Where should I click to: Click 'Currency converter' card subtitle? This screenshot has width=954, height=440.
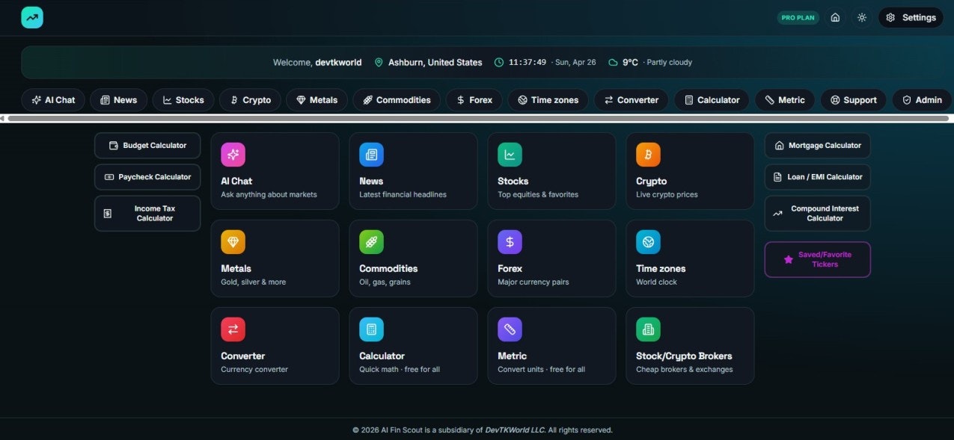(254, 370)
